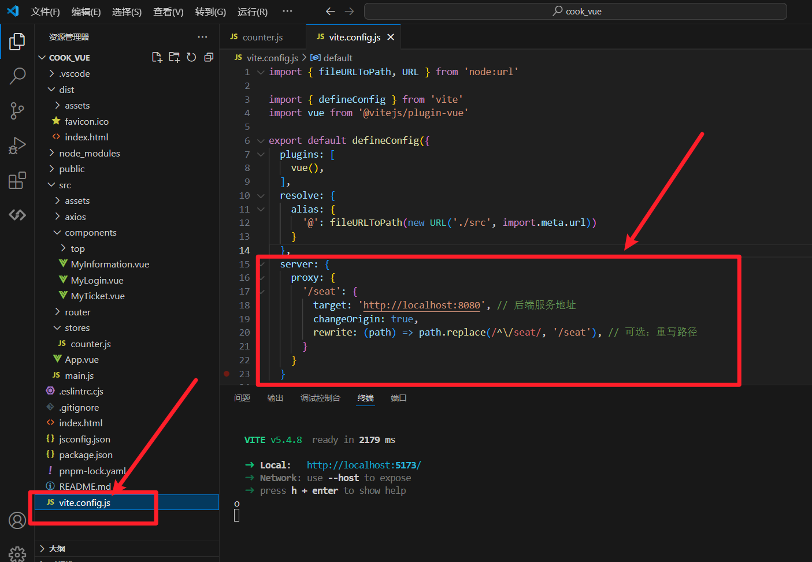Click vite.config.js in the breadcrumb
Image resolution: width=812 pixels, height=562 pixels.
pyautogui.click(x=272, y=58)
